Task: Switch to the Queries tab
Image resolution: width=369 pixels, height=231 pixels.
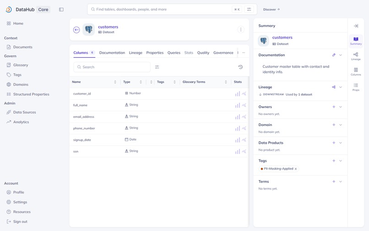Action: (174, 53)
